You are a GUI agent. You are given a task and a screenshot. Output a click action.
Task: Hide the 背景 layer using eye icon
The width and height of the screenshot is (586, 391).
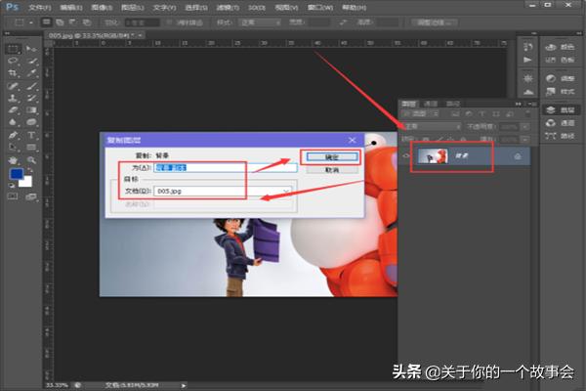tap(407, 156)
